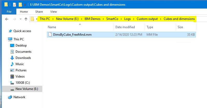Open the Documents icon in navigation pane
Screen dimensions: 207x108
(x=12, y=52)
